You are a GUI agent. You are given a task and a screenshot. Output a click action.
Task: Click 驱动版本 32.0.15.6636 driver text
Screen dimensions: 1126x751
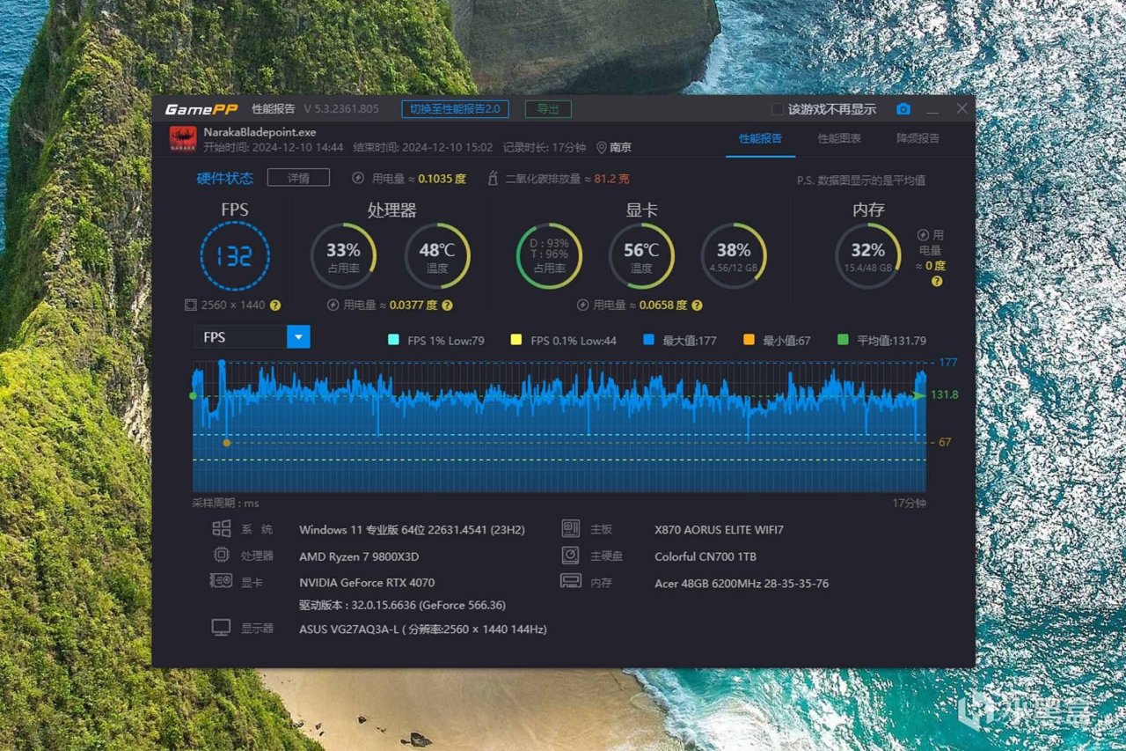[402, 605]
